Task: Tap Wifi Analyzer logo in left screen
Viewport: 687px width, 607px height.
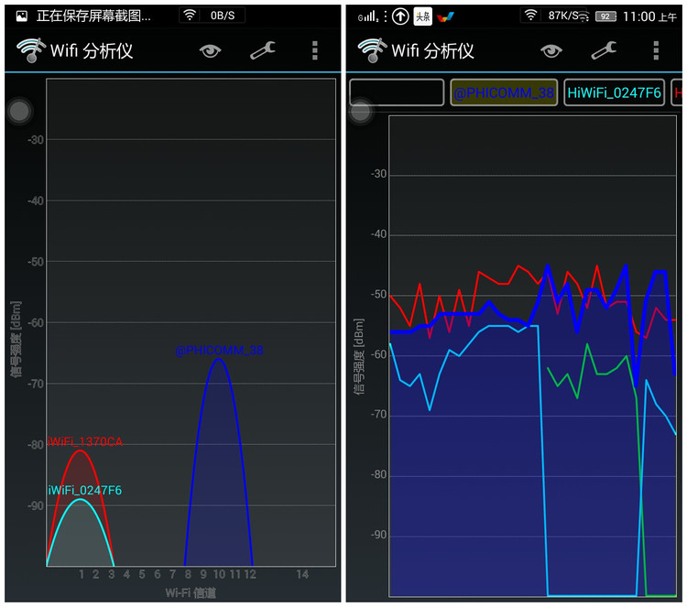Action: pyautogui.click(x=30, y=50)
